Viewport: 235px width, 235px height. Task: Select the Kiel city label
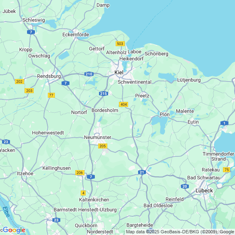pyautogui.click(x=119, y=72)
